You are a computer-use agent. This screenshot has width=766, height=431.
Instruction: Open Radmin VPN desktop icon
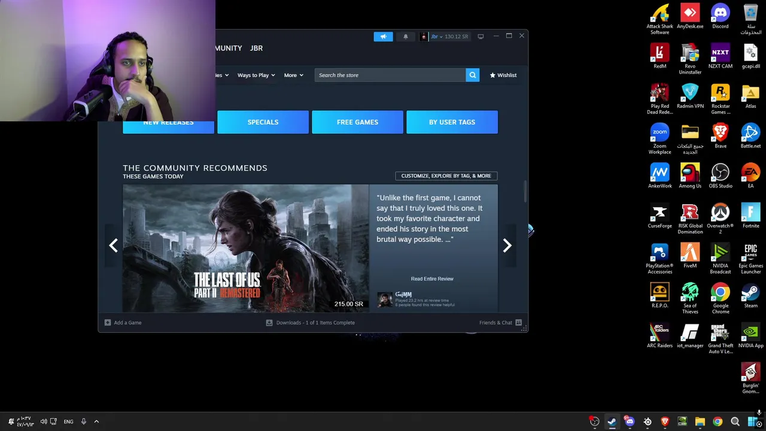tap(690, 96)
